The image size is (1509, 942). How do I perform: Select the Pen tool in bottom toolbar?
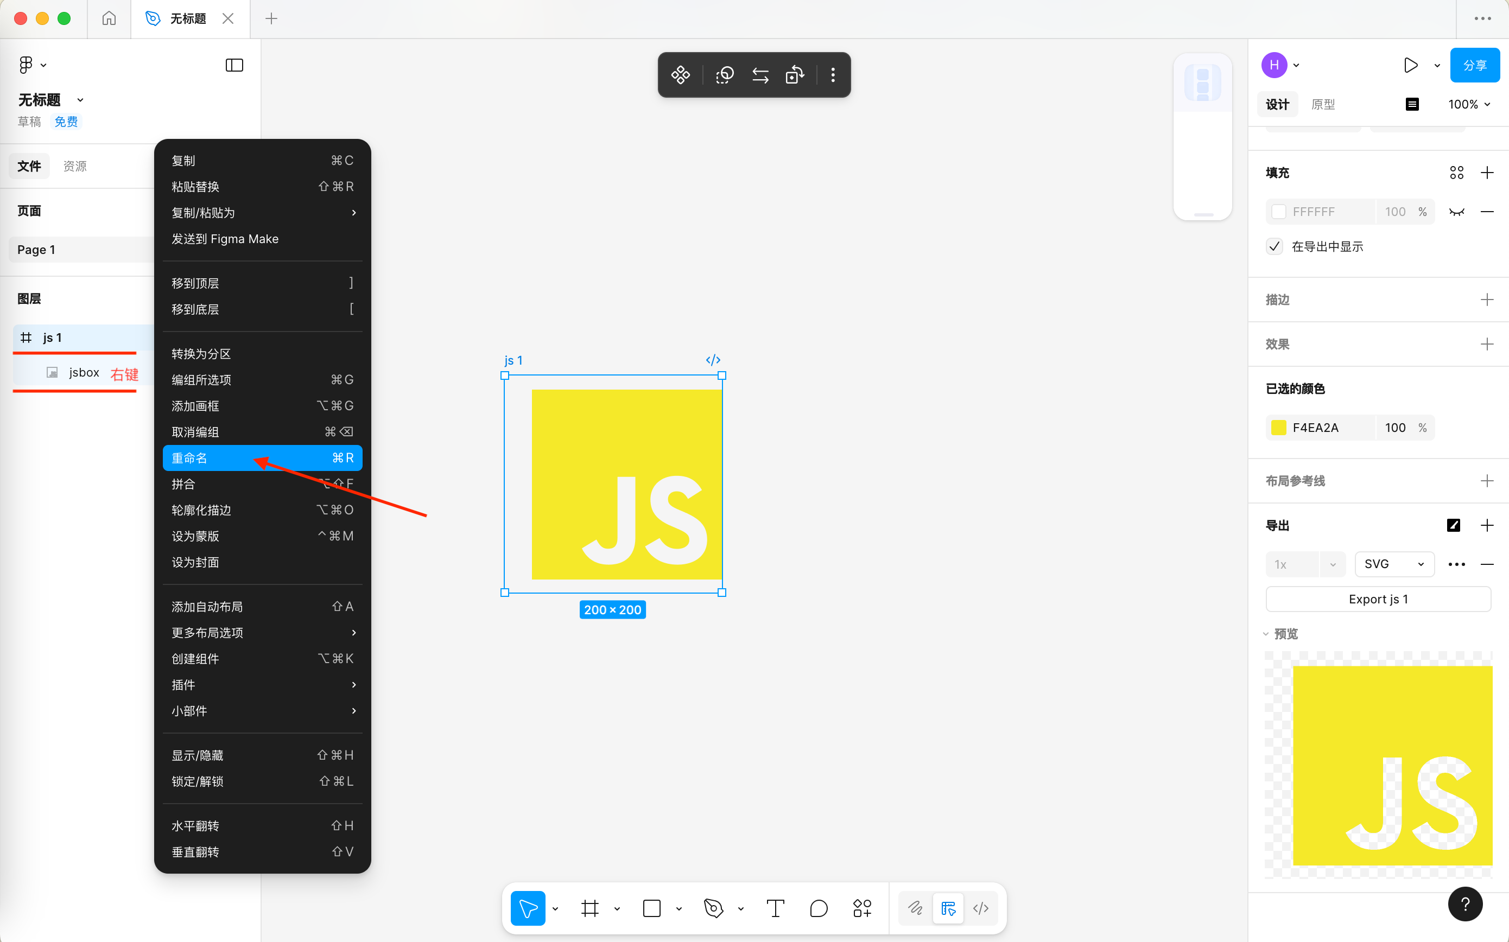pos(713,908)
